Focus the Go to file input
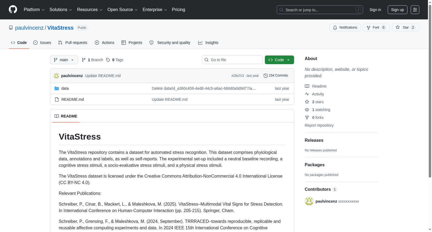Image resolution: width=432 pixels, height=232 pixels. pyautogui.click(x=232, y=60)
